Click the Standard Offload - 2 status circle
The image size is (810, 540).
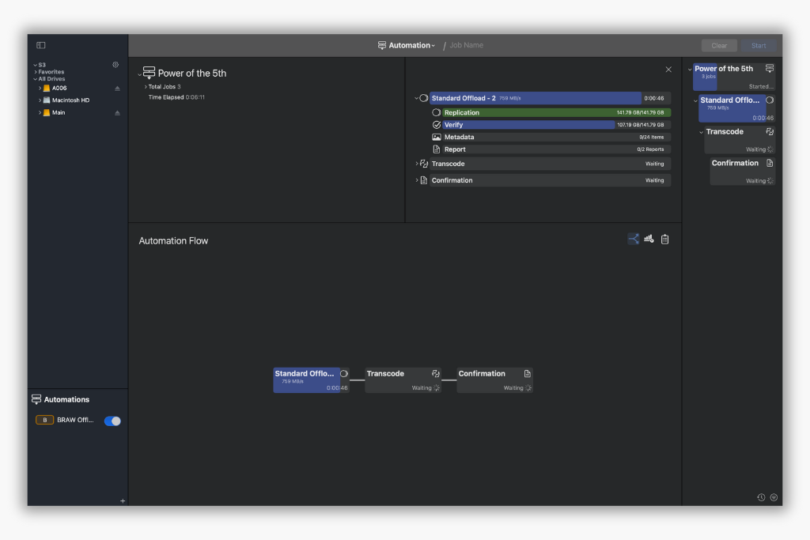tap(424, 98)
